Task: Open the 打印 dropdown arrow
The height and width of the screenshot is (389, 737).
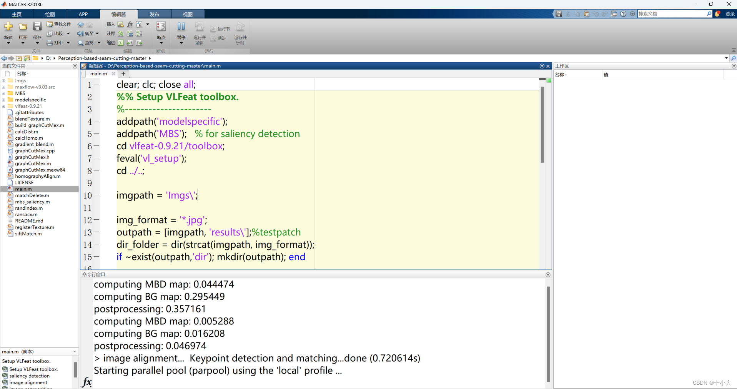Action: point(68,43)
